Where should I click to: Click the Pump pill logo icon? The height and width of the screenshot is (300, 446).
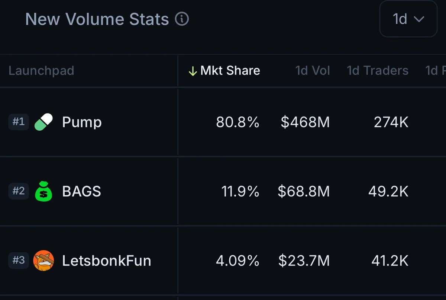pyautogui.click(x=43, y=122)
